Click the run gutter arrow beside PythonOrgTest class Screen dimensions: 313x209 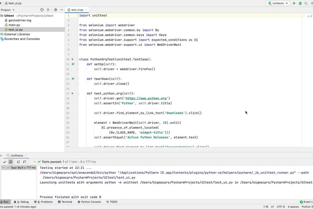[72, 59]
